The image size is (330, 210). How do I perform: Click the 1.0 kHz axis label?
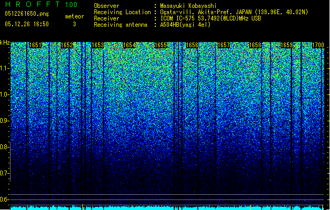pyautogui.click(x=5, y=94)
